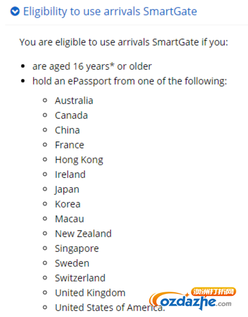Screen dimensions: 248x317
Task: Click the United States of America entry
Action: pyautogui.click(x=110, y=307)
